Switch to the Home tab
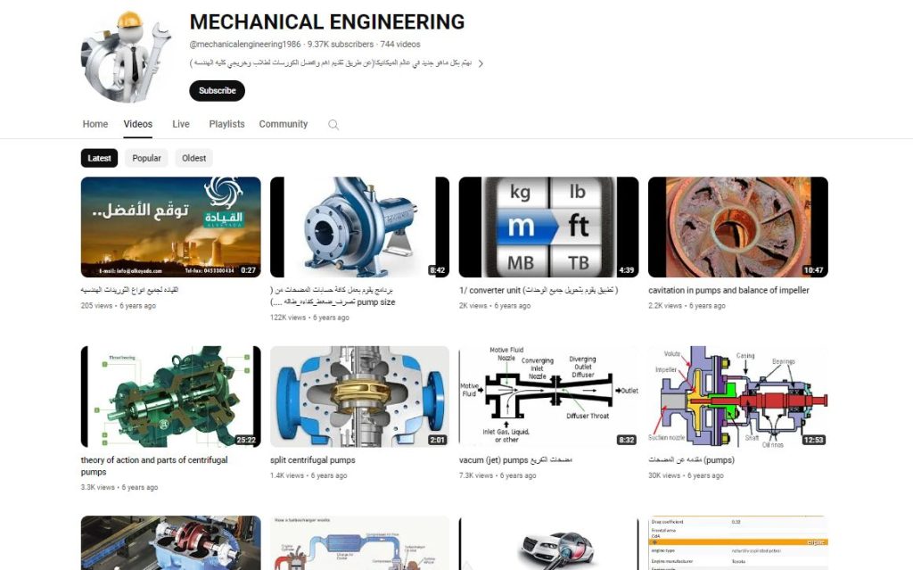The height and width of the screenshot is (570, 913). [95, 124]
